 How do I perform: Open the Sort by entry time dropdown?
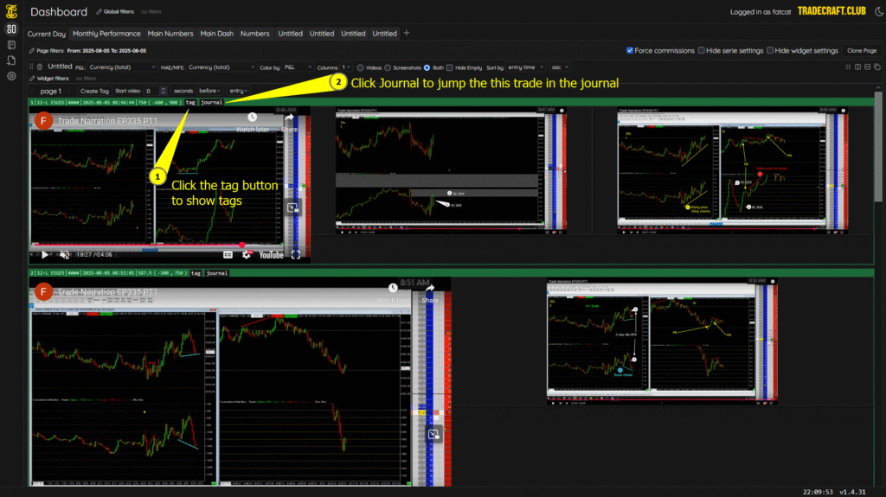pyautogui.click(x=525, y=67)
